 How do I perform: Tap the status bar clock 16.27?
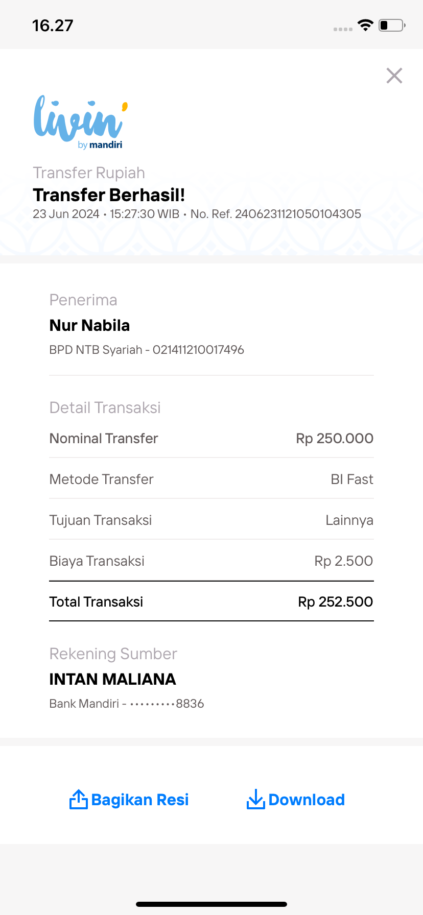53,26
